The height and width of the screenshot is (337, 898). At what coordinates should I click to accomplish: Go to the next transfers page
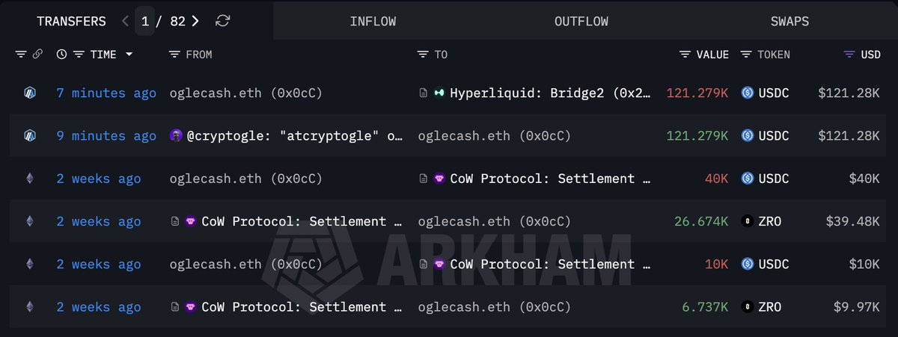pos(195,21)
